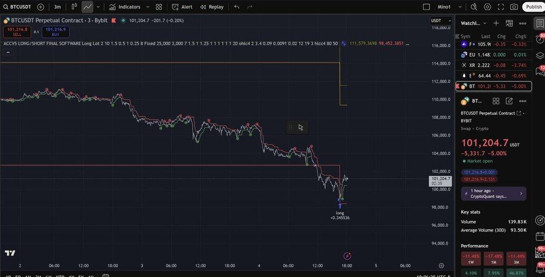
Task: Expand the chart style dropdown arrow
Action: pyautogui.click(x=98, y=7)
